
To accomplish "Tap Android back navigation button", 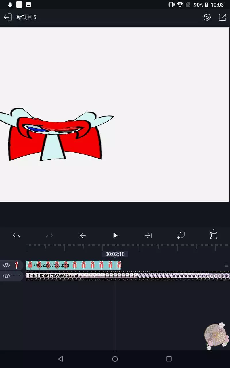I will [60, 359].
